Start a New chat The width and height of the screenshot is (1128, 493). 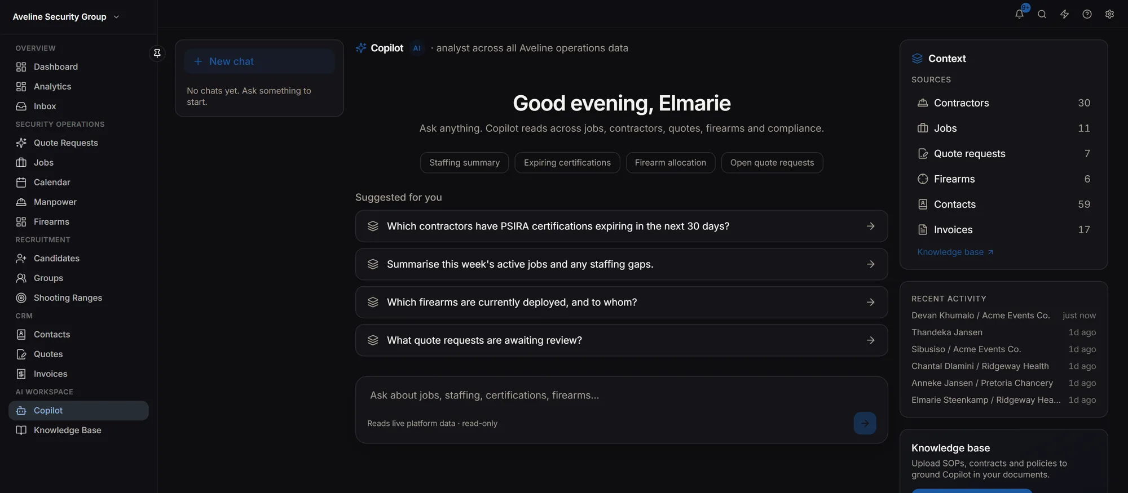[x=259, y=61]
